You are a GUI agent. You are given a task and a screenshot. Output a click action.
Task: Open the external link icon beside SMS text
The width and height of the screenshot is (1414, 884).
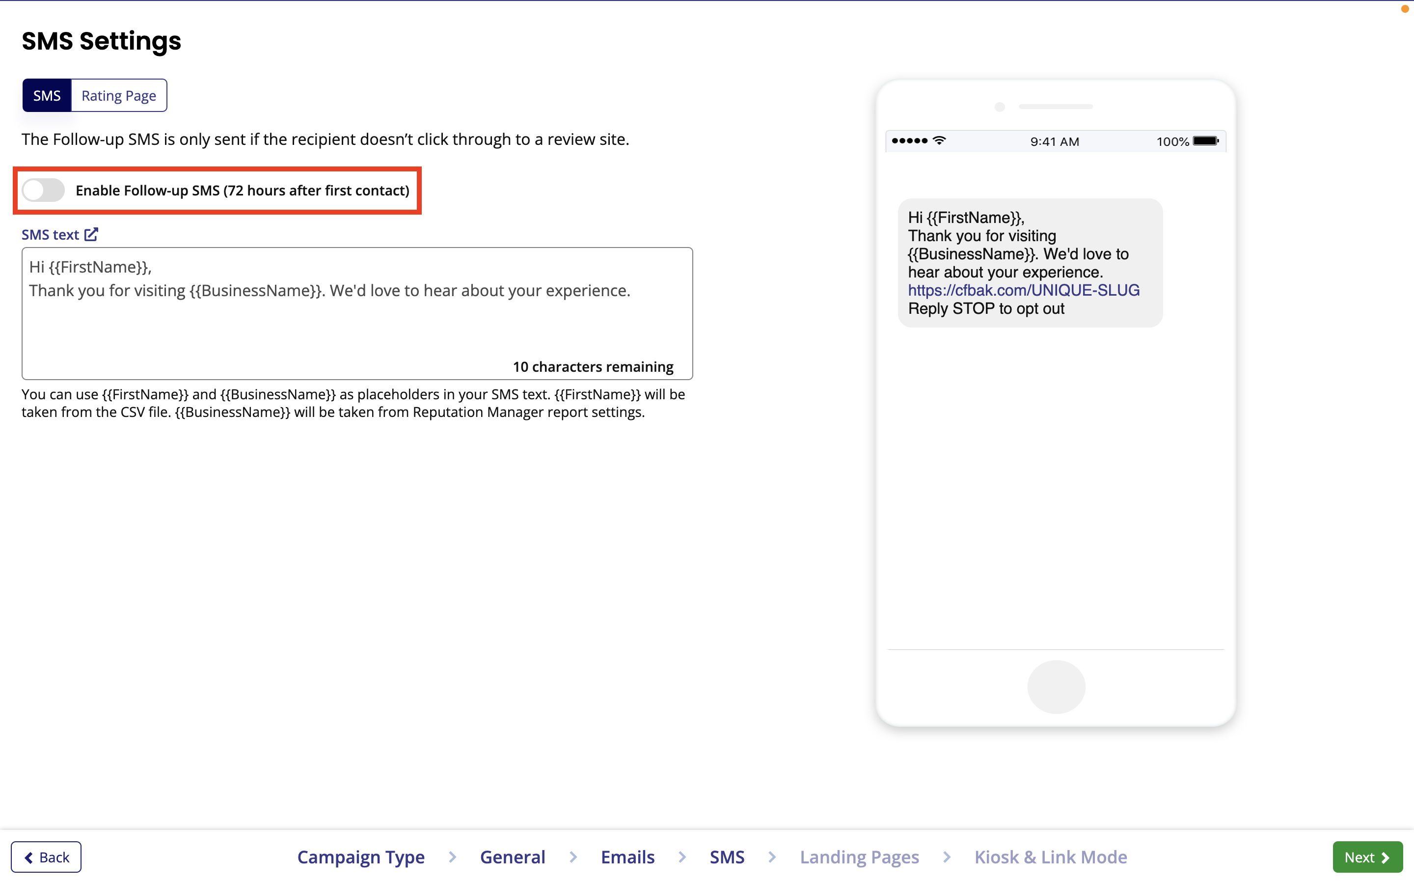91,234
